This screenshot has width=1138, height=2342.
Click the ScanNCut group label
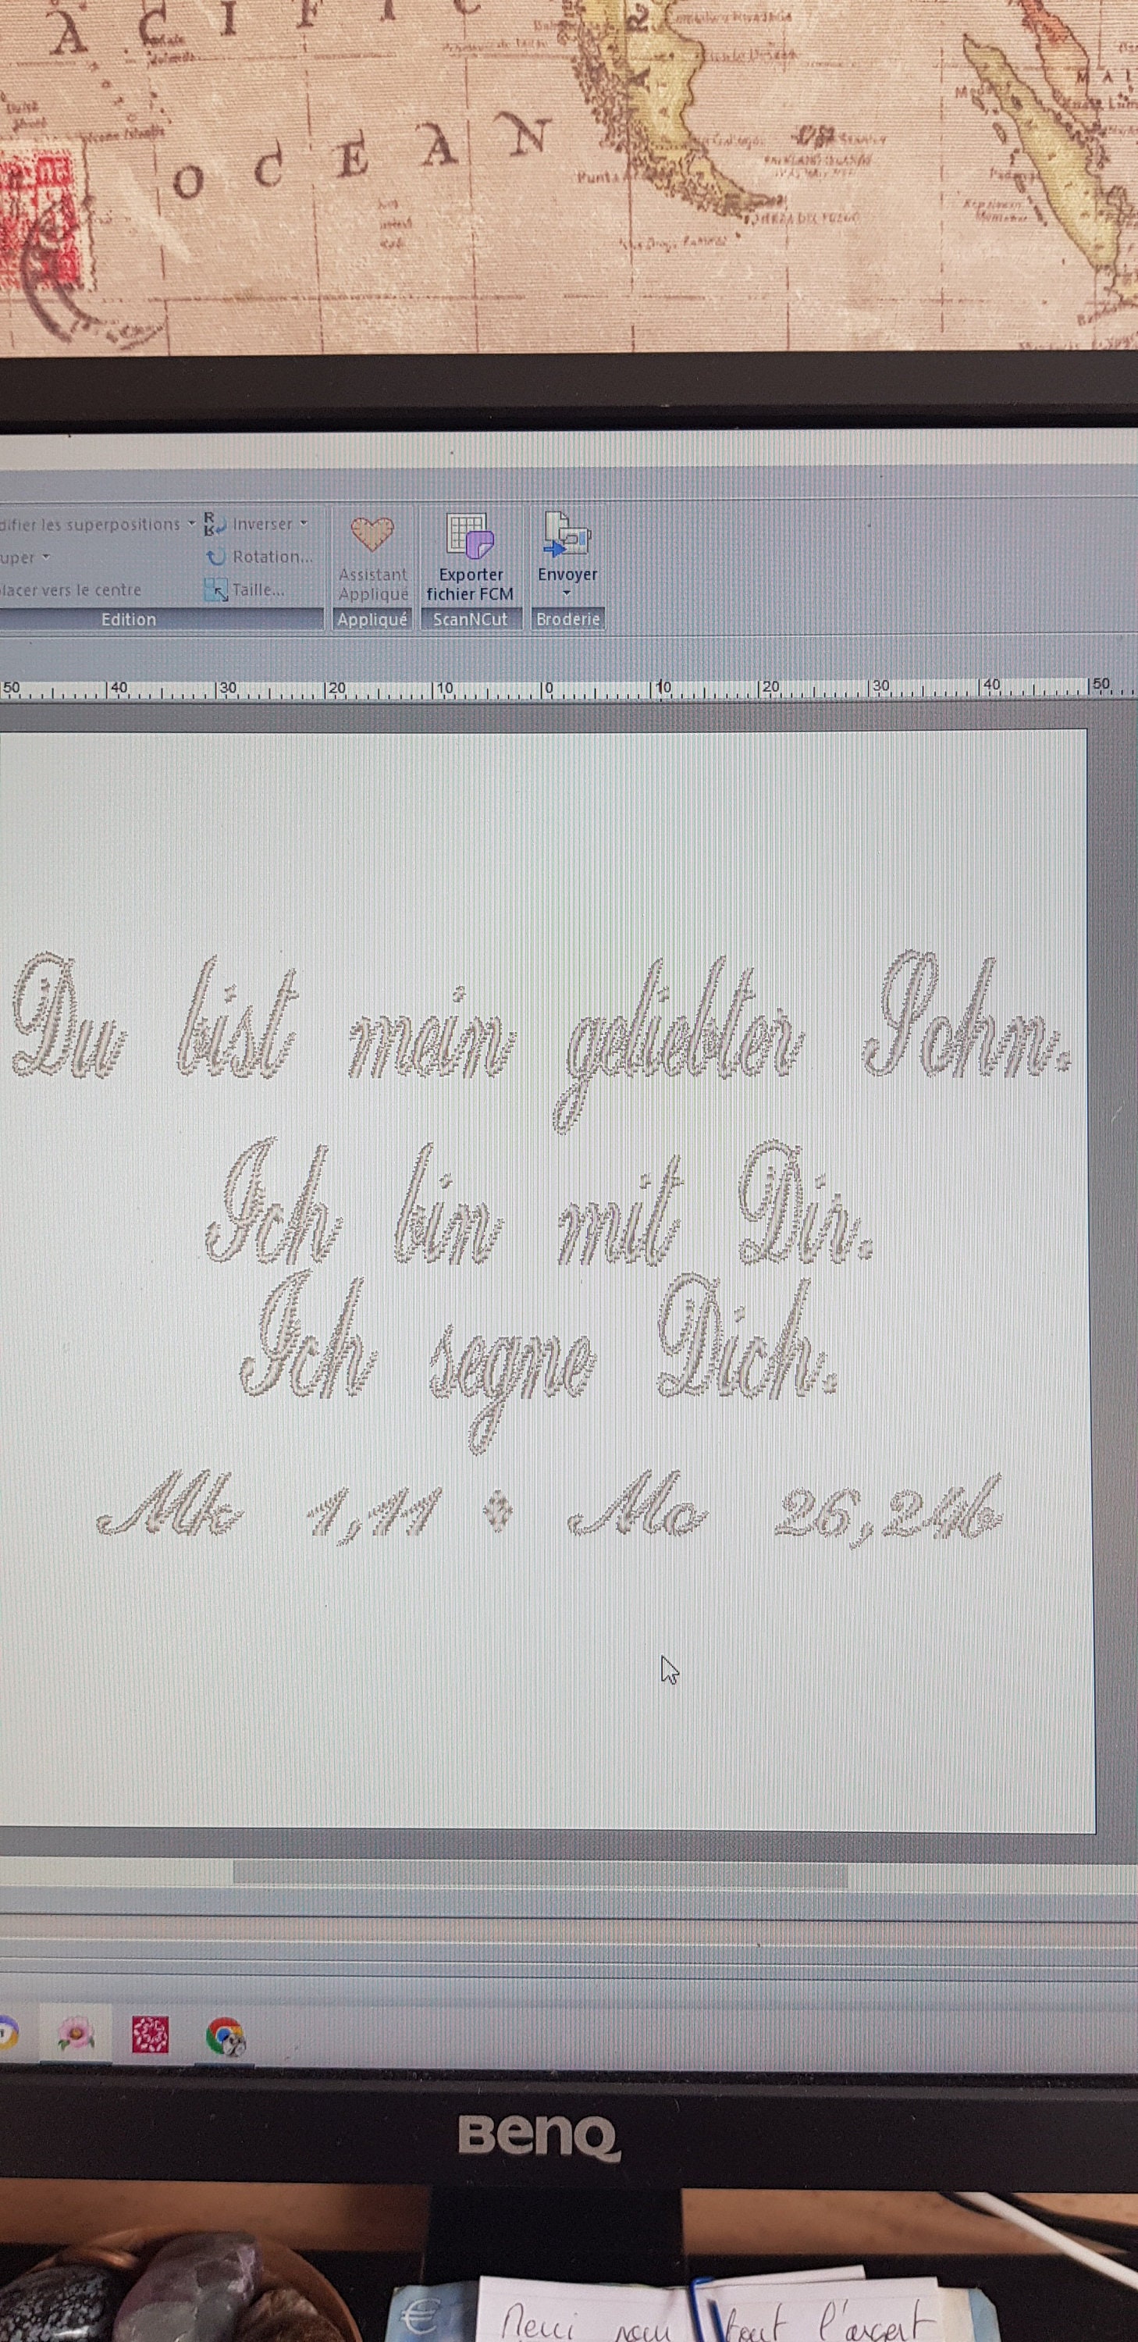pyautogui.click(x=470, y=619)
